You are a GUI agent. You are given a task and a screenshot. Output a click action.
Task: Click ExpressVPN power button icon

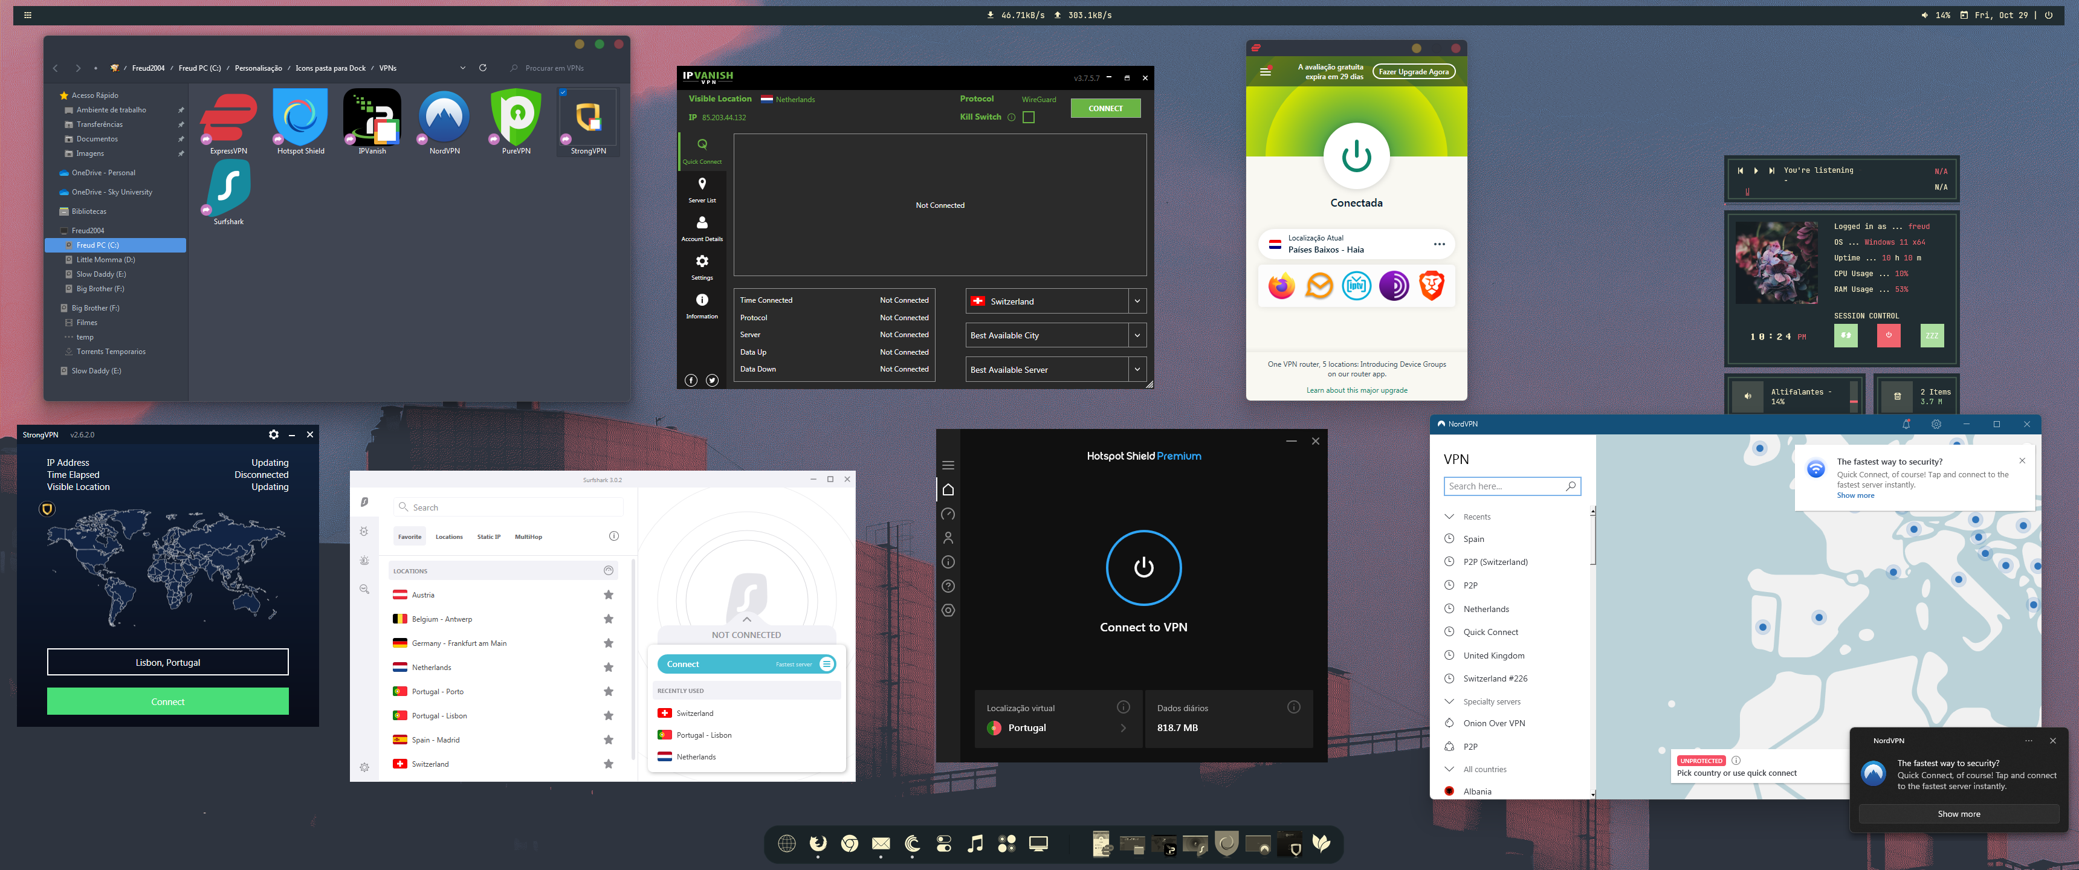[x=1356, y=156]
